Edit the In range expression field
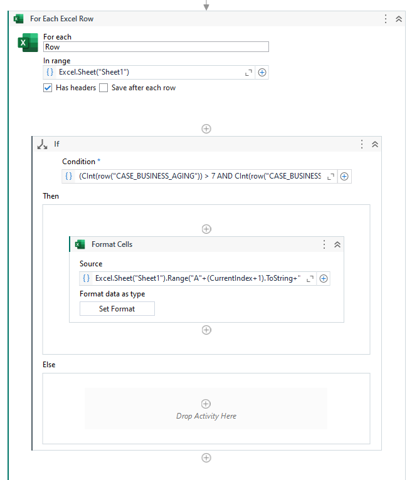 point(149,72)
